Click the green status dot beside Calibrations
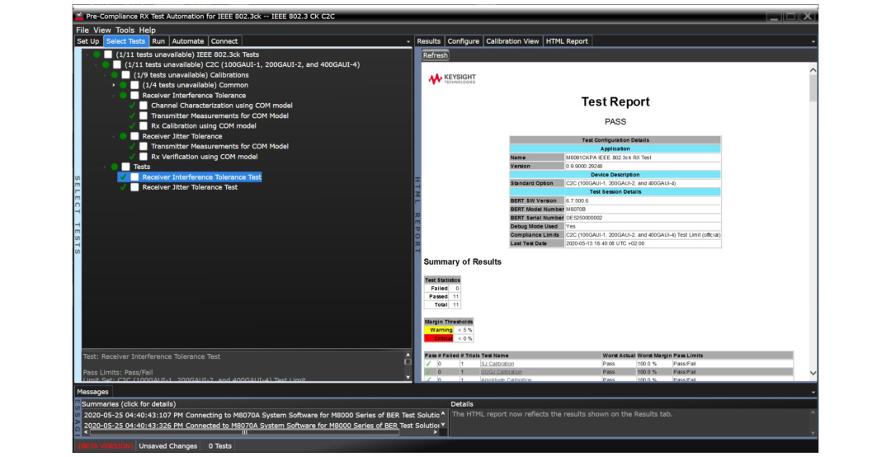The image size is (891, 457). point(115,75)
